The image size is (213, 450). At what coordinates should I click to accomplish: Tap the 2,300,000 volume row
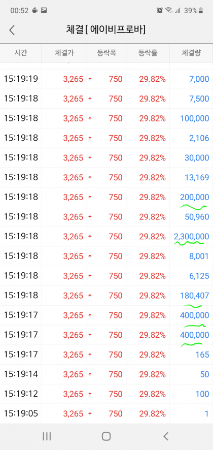tap(106, 237)
